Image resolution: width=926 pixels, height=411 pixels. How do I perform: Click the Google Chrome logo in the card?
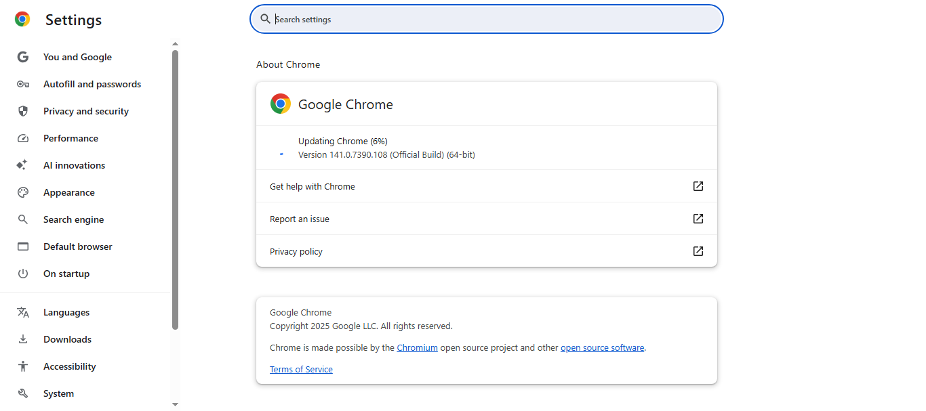coord(280,104)
